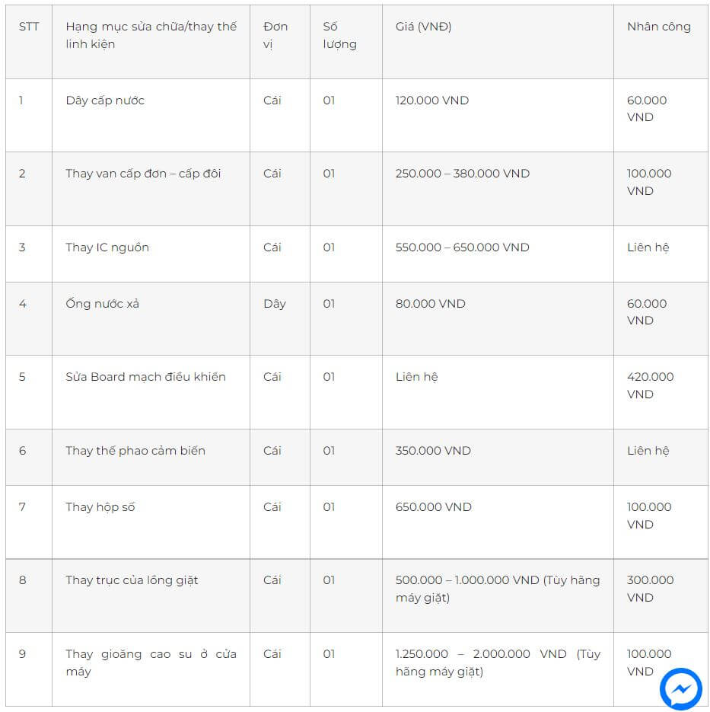Click the "Thay thế phao cảm biến" cell
This screenshot has width=710, height=712.
tap(135, 451)
